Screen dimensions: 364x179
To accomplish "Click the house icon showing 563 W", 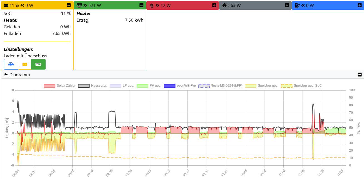I will click(224, 5).
